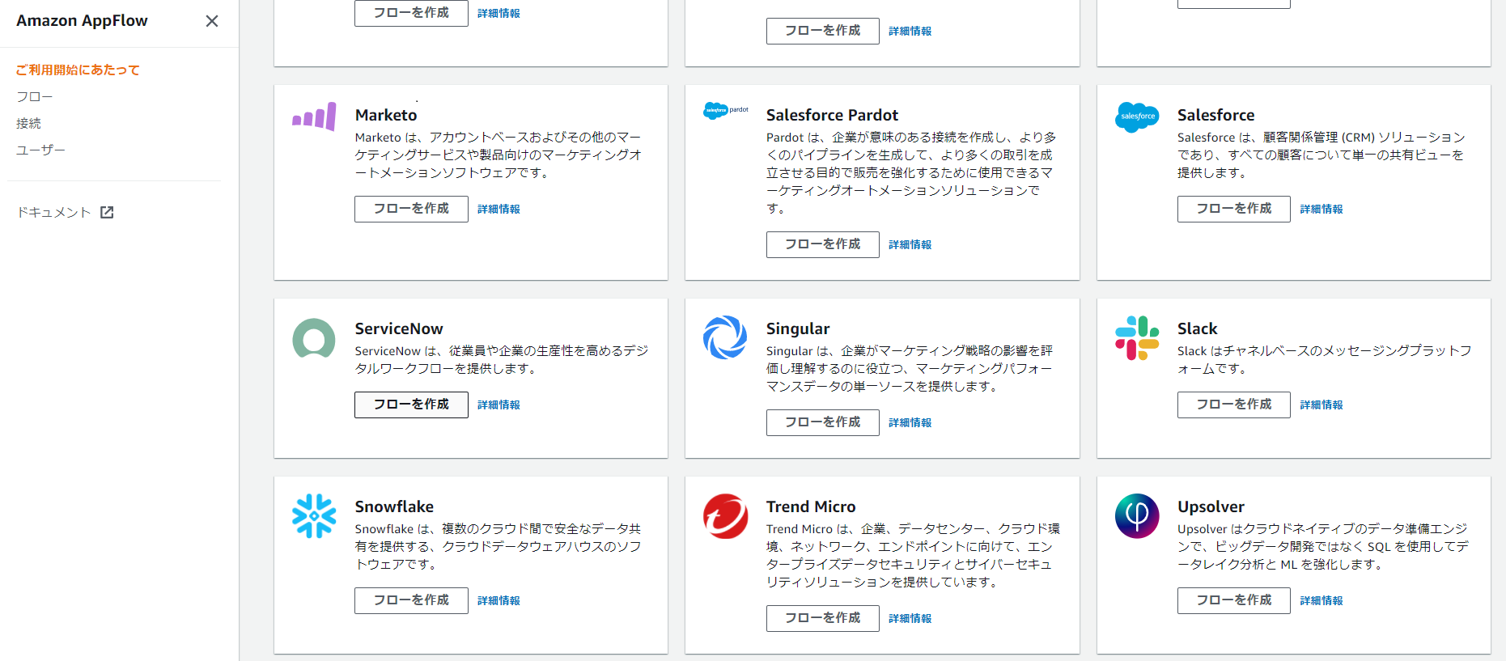
Task: Click the Marketo card heading
Action: 386,115
